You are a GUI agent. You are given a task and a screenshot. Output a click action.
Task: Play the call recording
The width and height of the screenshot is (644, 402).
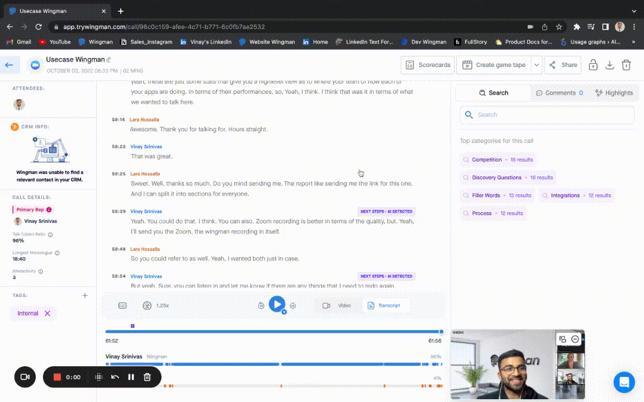tap(277, 304)
